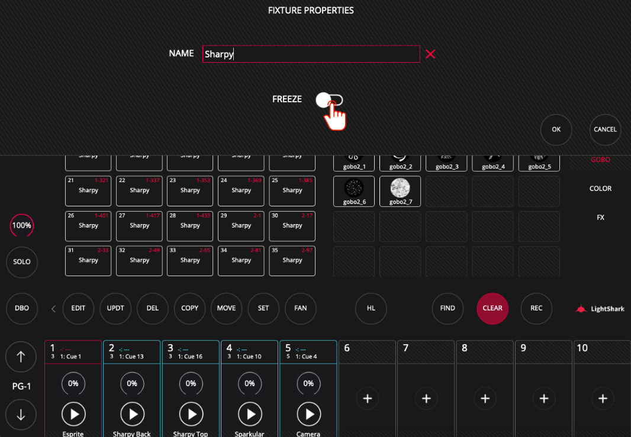Toggle the SOLO button
This screenshot has width=631, height=437.
pos(22,262)
